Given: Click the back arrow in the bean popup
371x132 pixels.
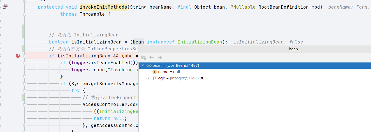Looking at the screenshot, I should coord(152,57).
